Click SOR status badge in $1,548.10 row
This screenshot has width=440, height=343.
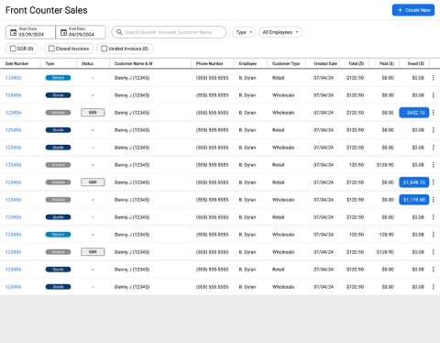[x=93, y=183]
